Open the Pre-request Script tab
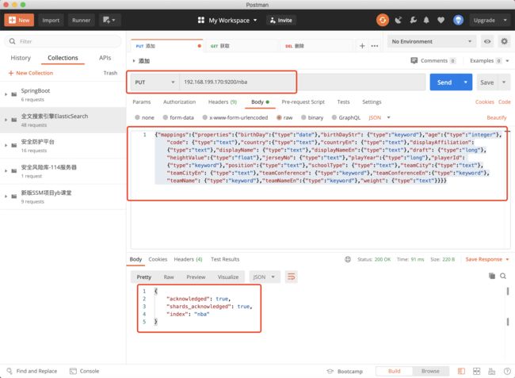 [x=303, y=101]
